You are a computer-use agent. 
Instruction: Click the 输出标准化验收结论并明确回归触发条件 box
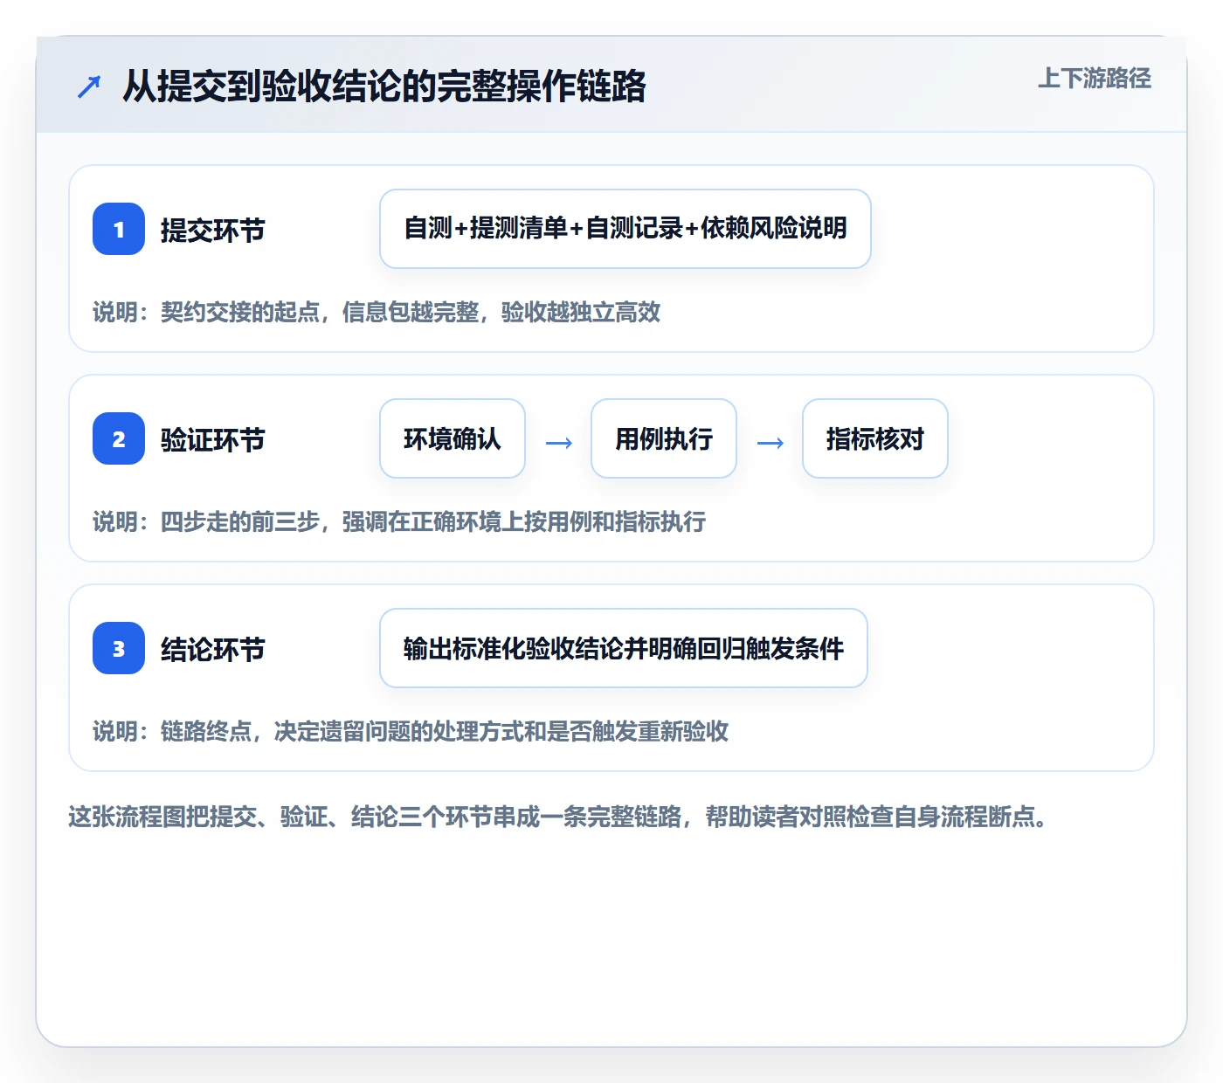point(624,648)
